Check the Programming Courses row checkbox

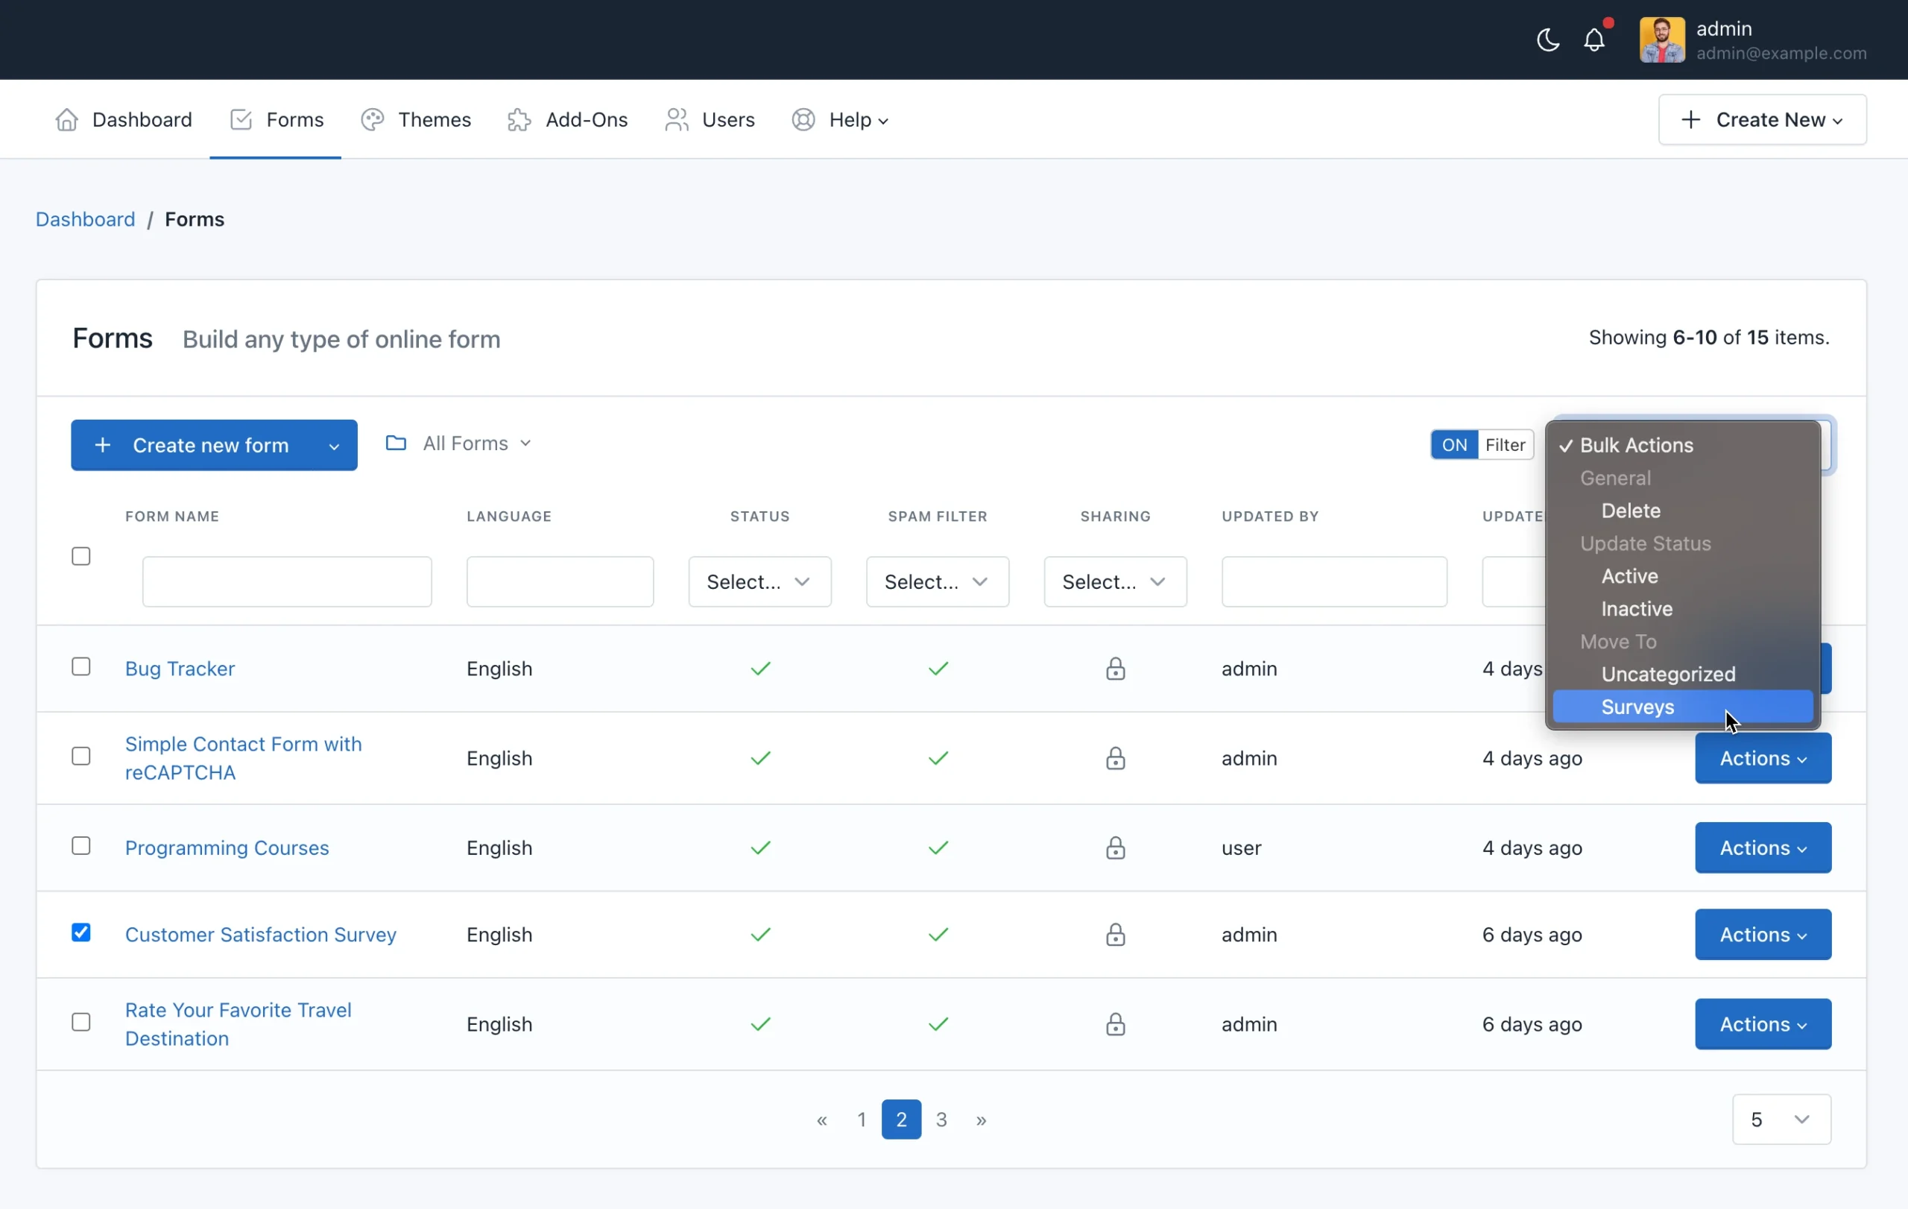tap(80, 846)
